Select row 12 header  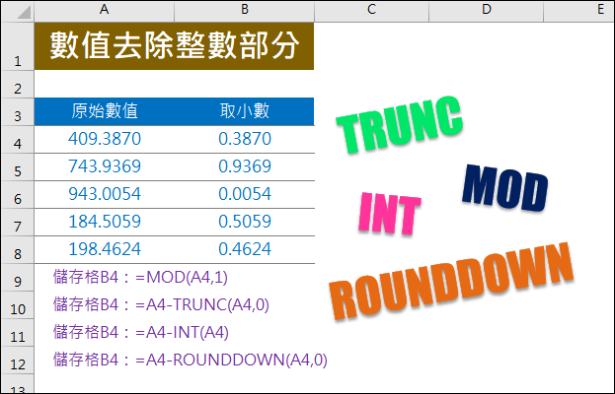[x=18, y=361]
